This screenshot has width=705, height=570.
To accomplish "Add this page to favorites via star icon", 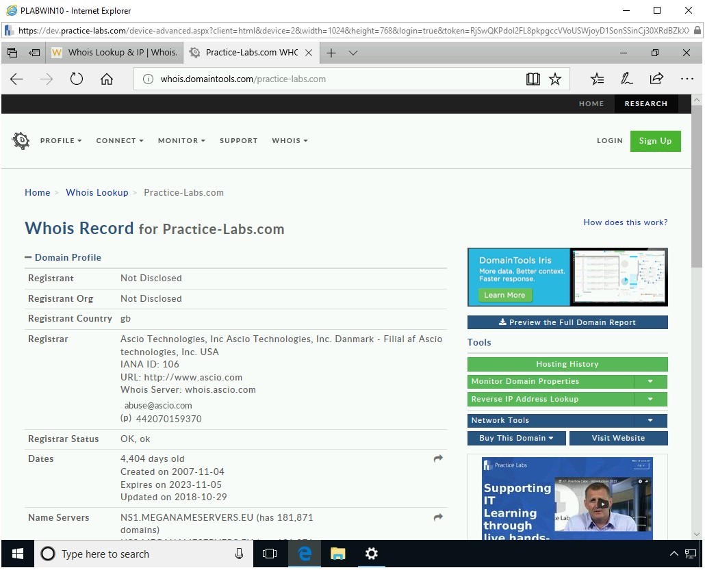I will point(555,79).
